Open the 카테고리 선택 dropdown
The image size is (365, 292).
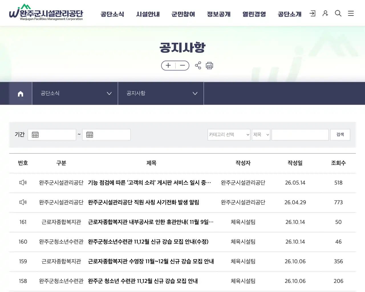[229, 135]
